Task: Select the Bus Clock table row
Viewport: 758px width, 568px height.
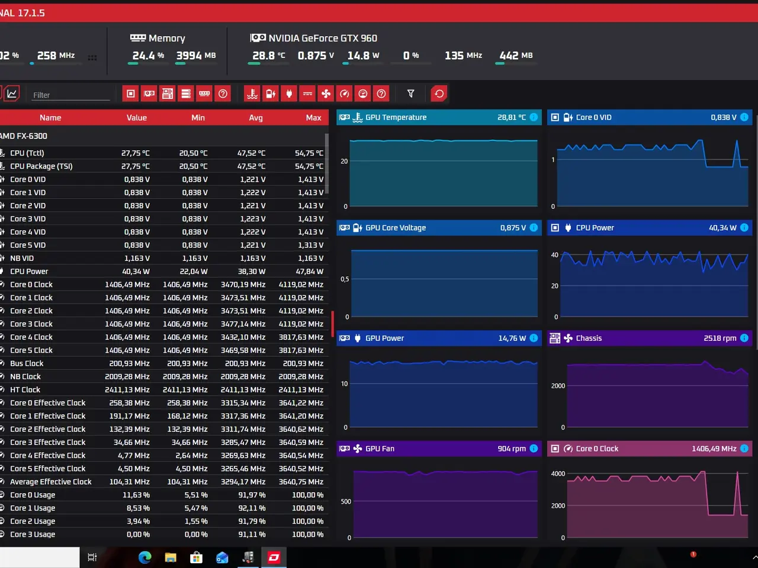Action: [x=163, y=364]
